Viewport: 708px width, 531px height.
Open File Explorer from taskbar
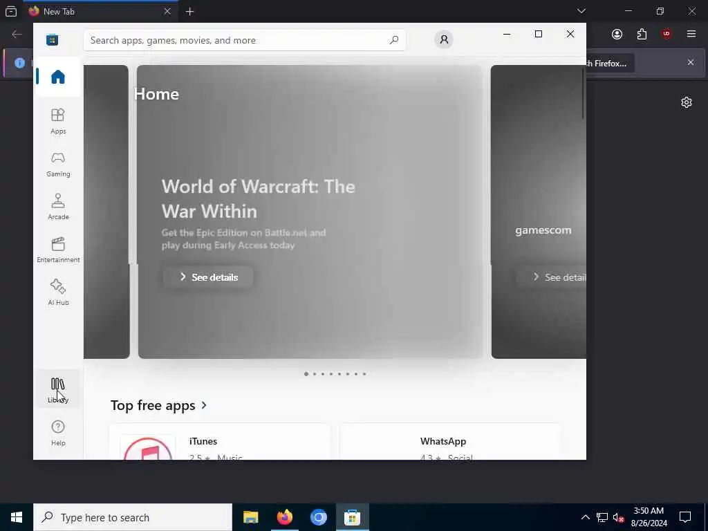tap(250, 517)
